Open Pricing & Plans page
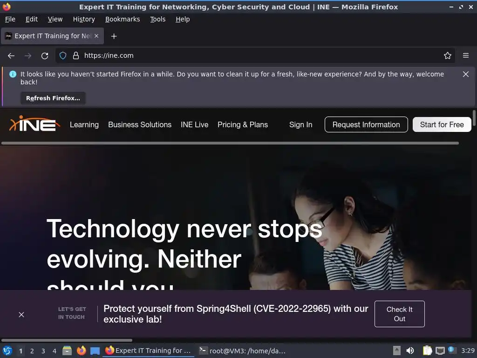 point(242,125)
